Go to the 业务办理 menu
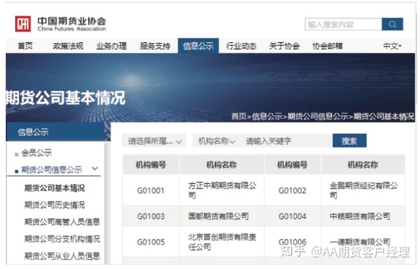Image resolution: width=420 pixels, height=269 pixels. [x=111, y=46]
